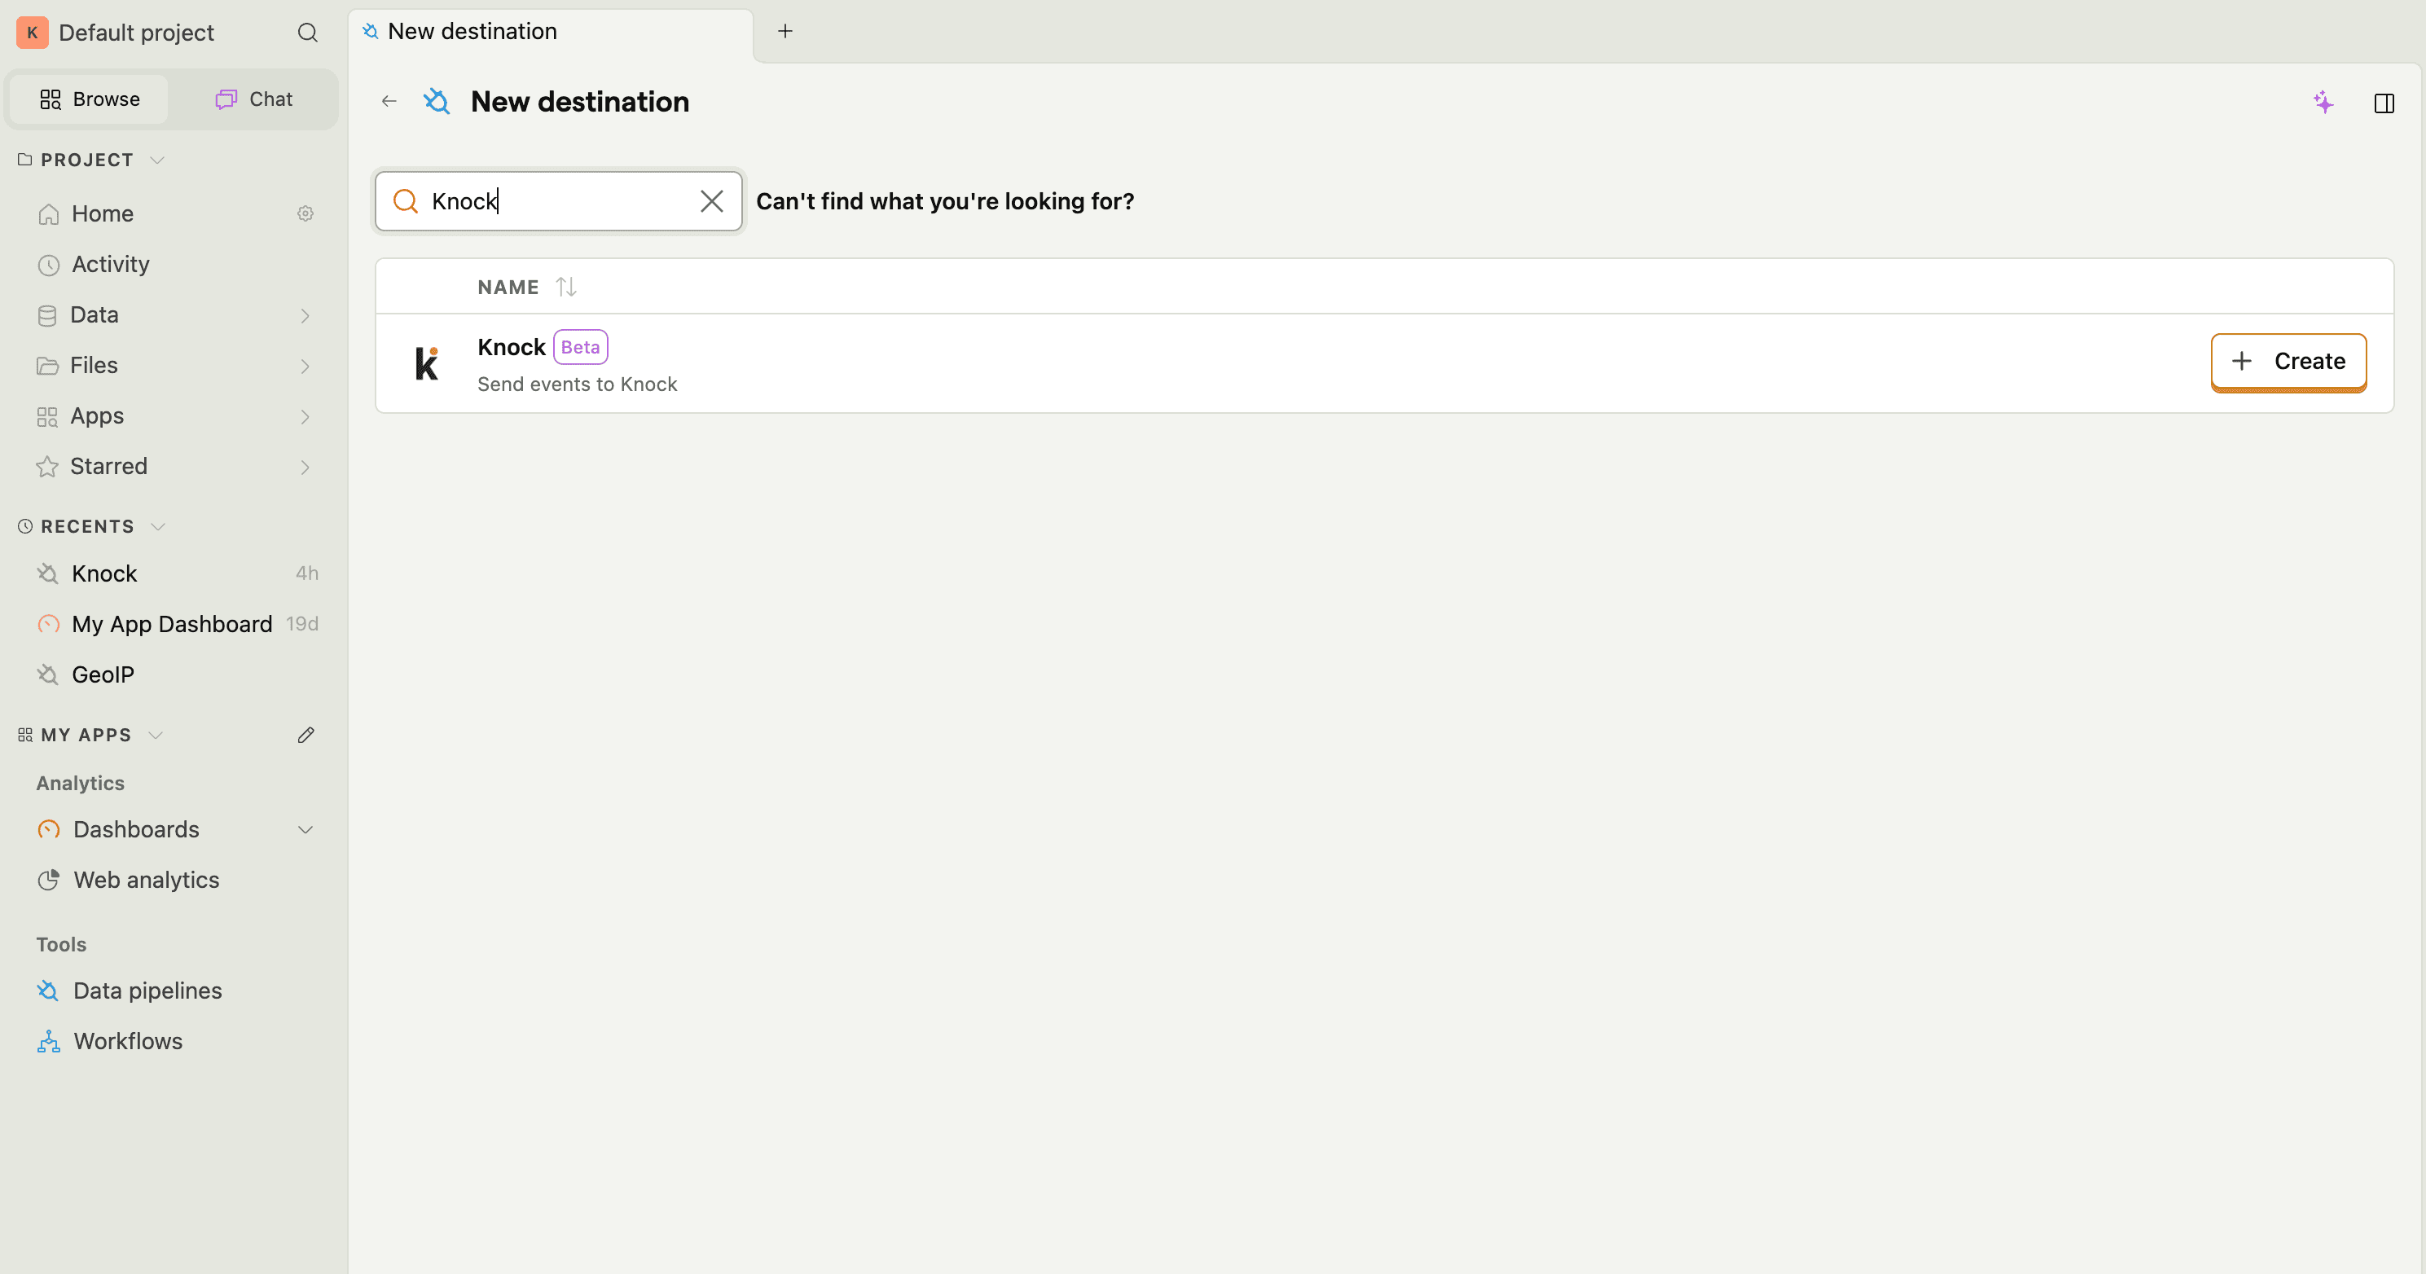The width and height of the screenshot is (2426, 1274).
Task: Sort the table by Name
Action: click(566, 286)
